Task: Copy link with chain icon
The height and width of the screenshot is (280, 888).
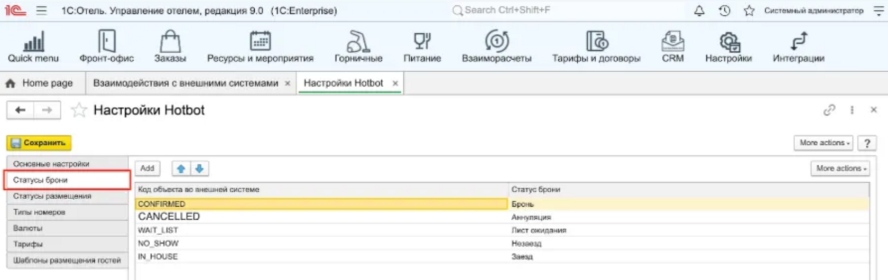Action: pyautogui.click(x=829, y=110)
